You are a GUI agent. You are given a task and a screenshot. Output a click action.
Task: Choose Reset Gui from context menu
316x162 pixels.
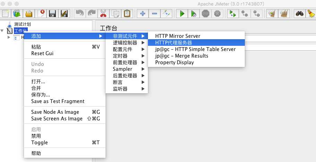pos(65,53)
